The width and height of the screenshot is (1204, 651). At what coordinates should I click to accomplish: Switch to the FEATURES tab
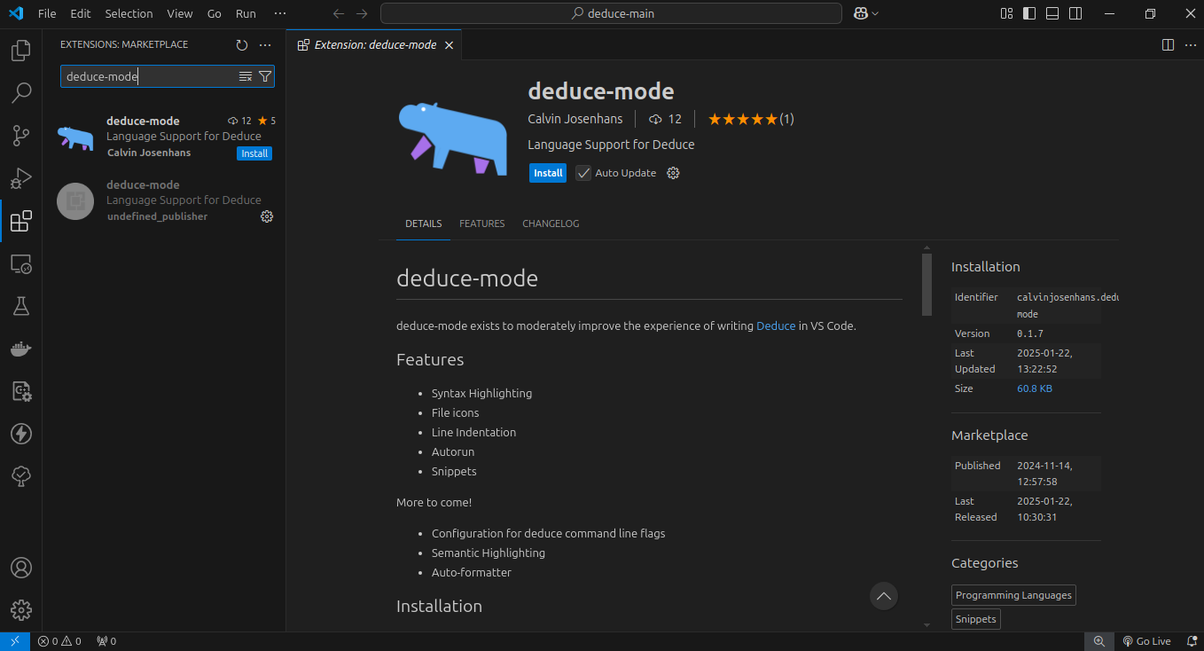(x=481, y=224)
